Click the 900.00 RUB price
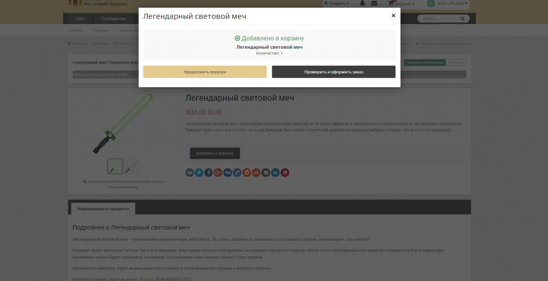This screenshot has height=281, width=548. pos(203,112)
